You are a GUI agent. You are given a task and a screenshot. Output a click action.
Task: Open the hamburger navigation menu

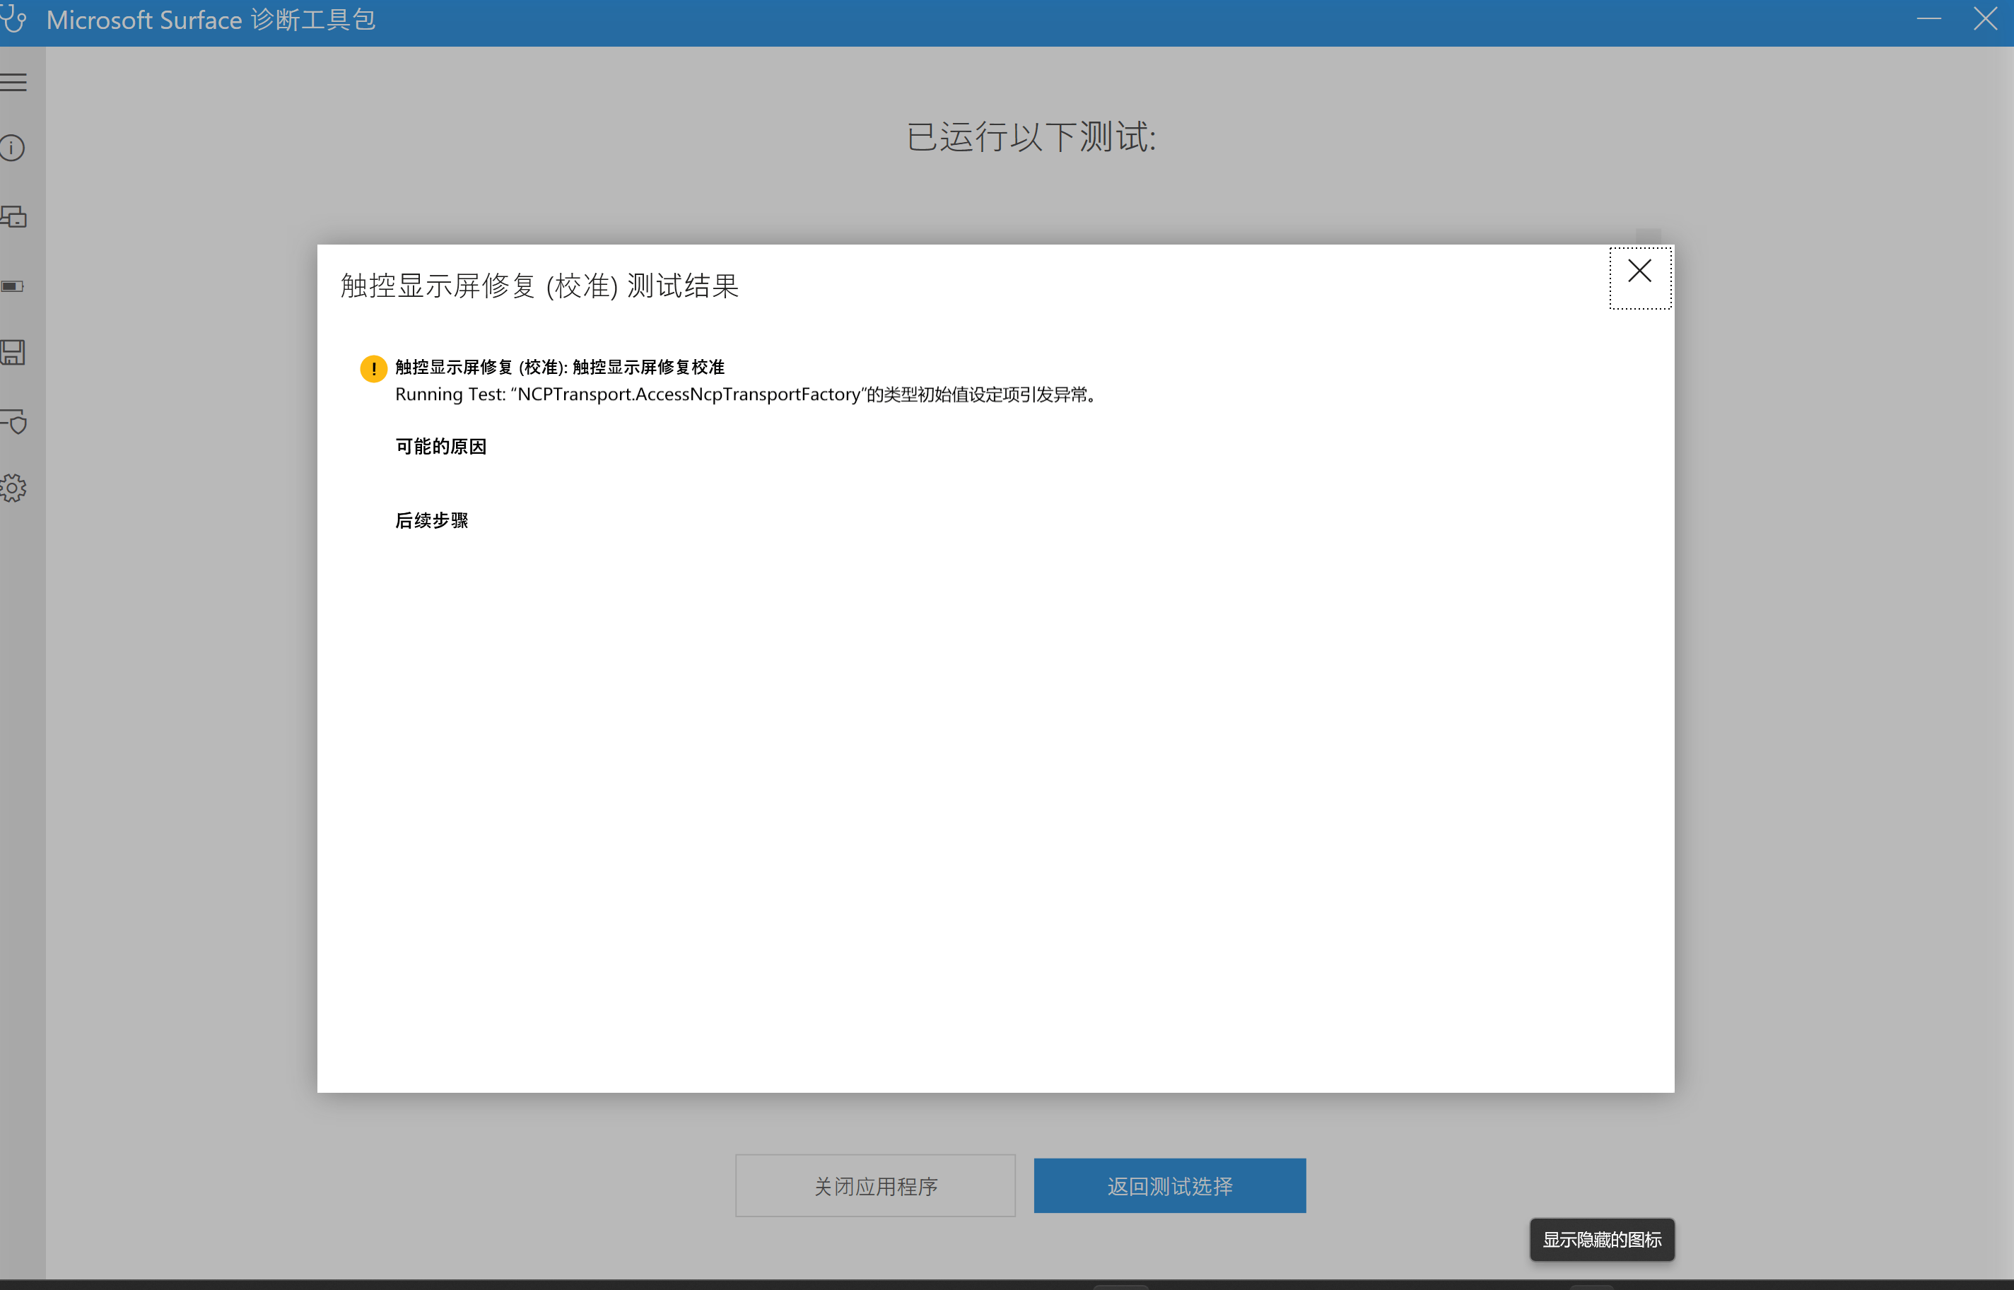[13, 82]
